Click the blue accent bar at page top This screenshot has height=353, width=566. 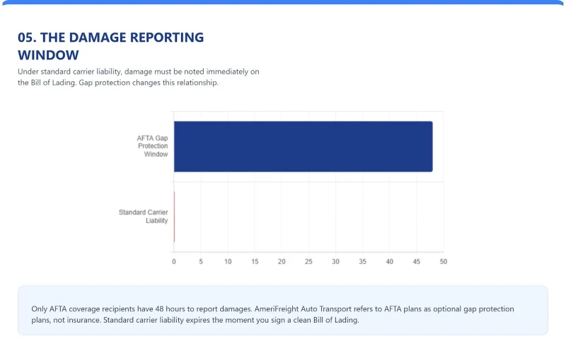(x=283, y=2)
